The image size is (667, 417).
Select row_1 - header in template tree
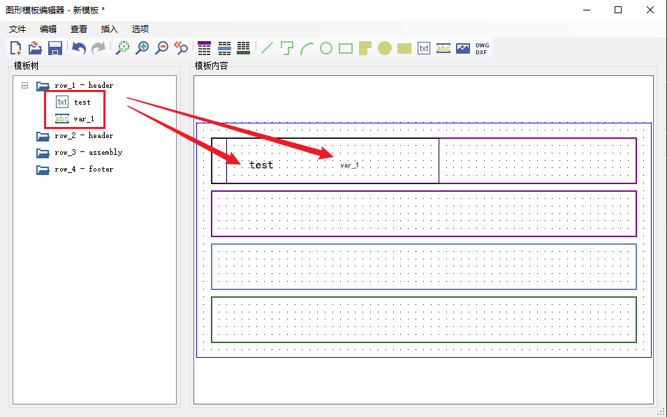point(84,85)
